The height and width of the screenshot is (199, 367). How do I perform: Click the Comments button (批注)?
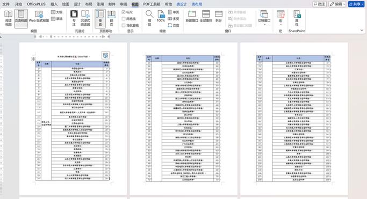tap(320, 4)
